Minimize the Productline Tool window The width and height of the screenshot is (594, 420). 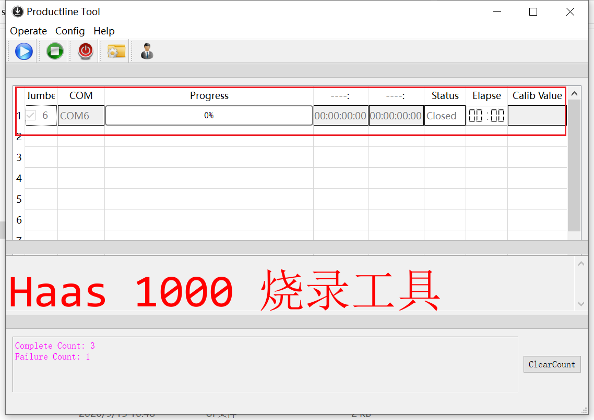coord(497,11)
